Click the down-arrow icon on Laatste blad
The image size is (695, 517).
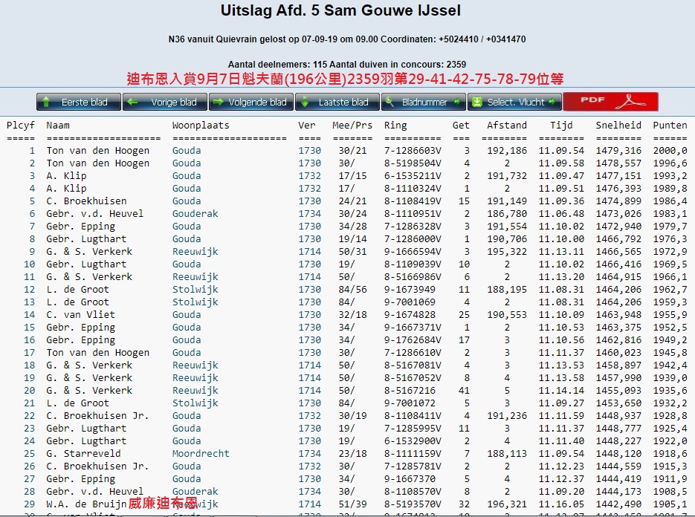306,103
